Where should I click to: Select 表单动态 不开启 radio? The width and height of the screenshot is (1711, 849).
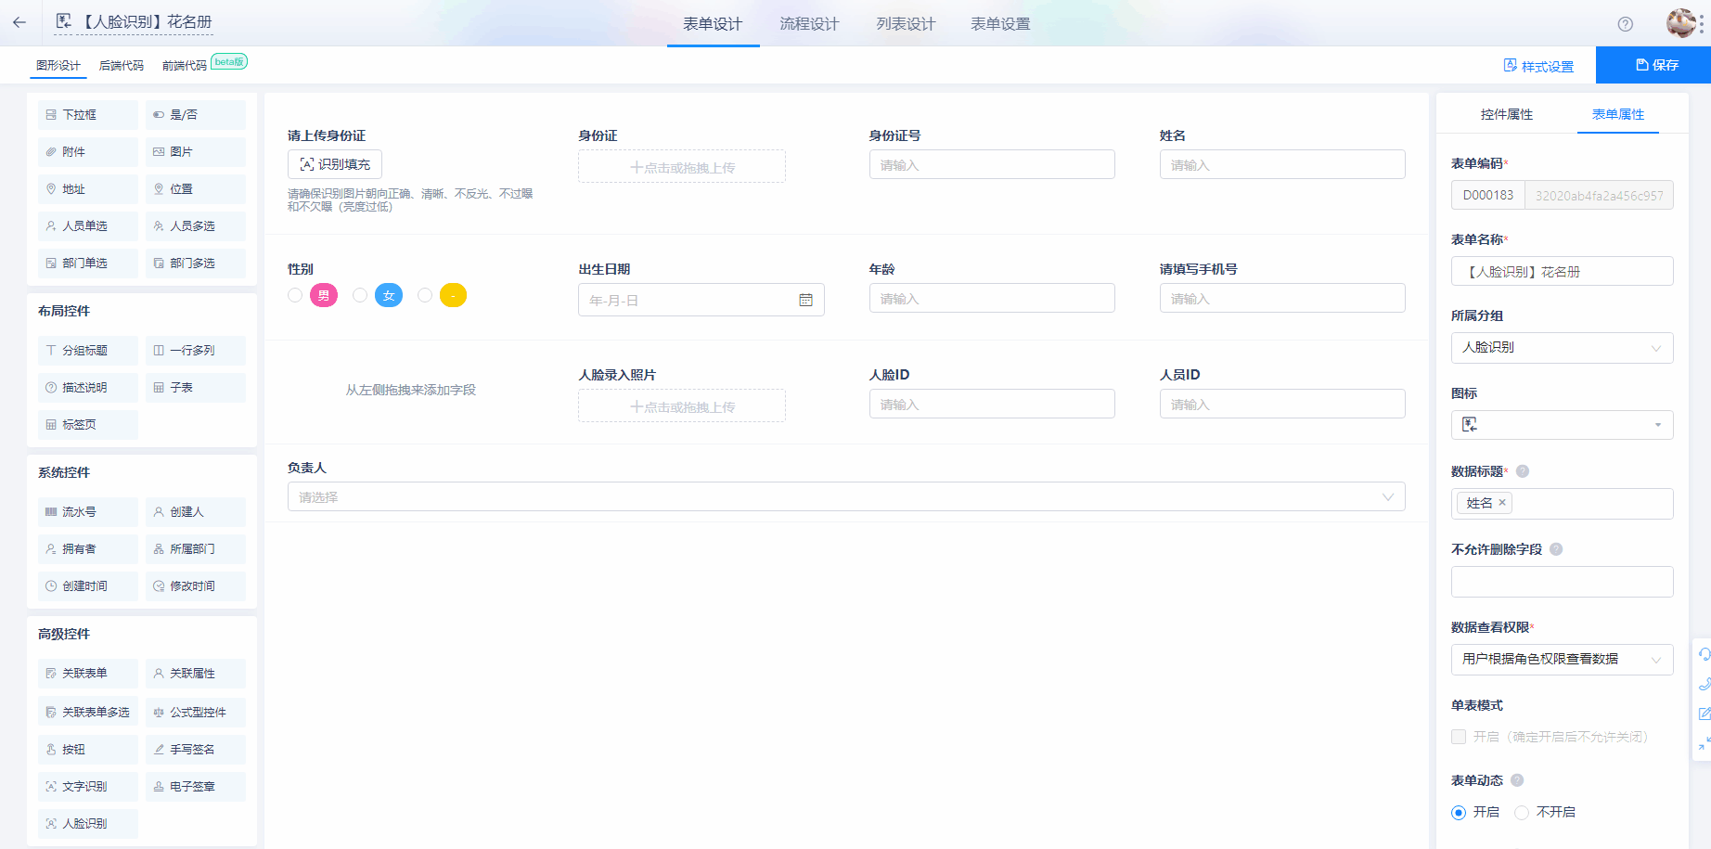(1522, 813)
